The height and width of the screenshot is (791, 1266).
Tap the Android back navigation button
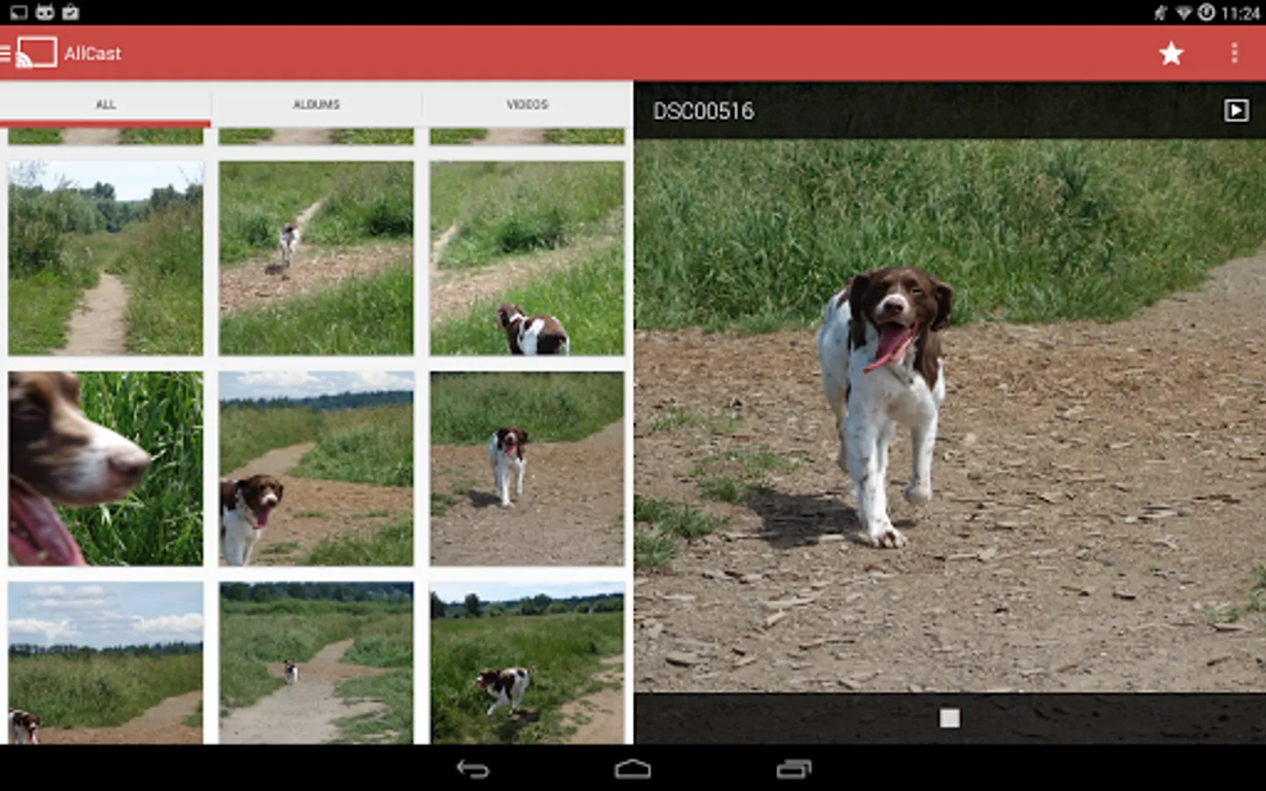473,769
